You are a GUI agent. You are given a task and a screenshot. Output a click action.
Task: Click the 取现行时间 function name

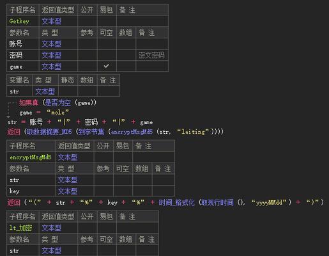tap(217, 202)
